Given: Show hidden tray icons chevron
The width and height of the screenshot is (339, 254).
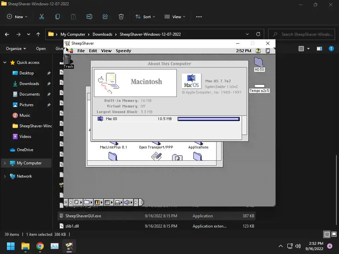Looking at the screenshot, I should coord(281,246).
